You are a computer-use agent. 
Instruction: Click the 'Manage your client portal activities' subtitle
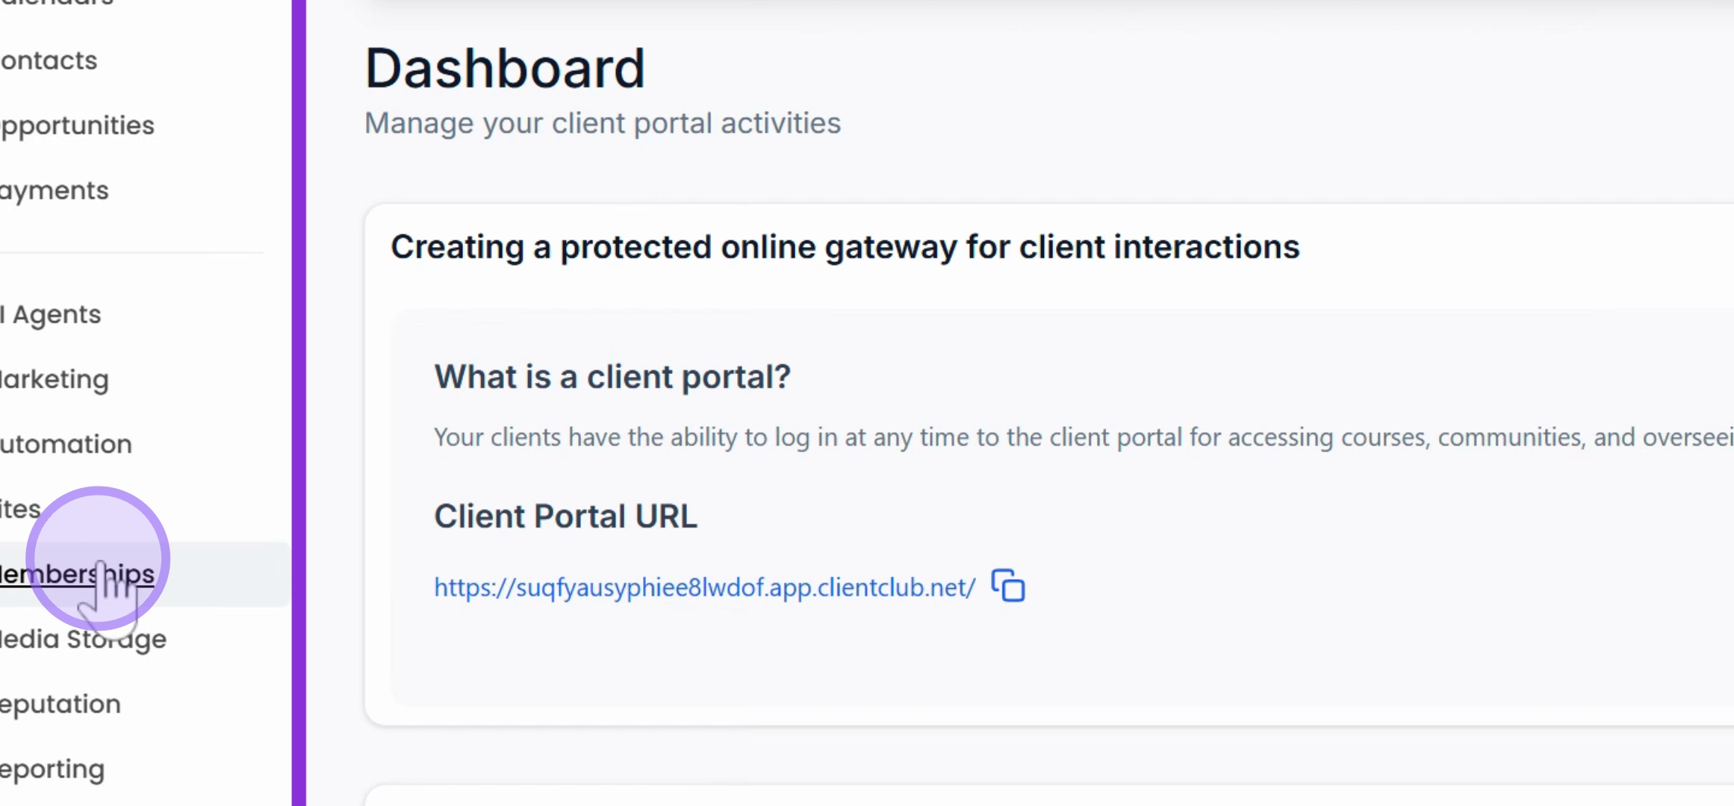click(x=603, y=123)
